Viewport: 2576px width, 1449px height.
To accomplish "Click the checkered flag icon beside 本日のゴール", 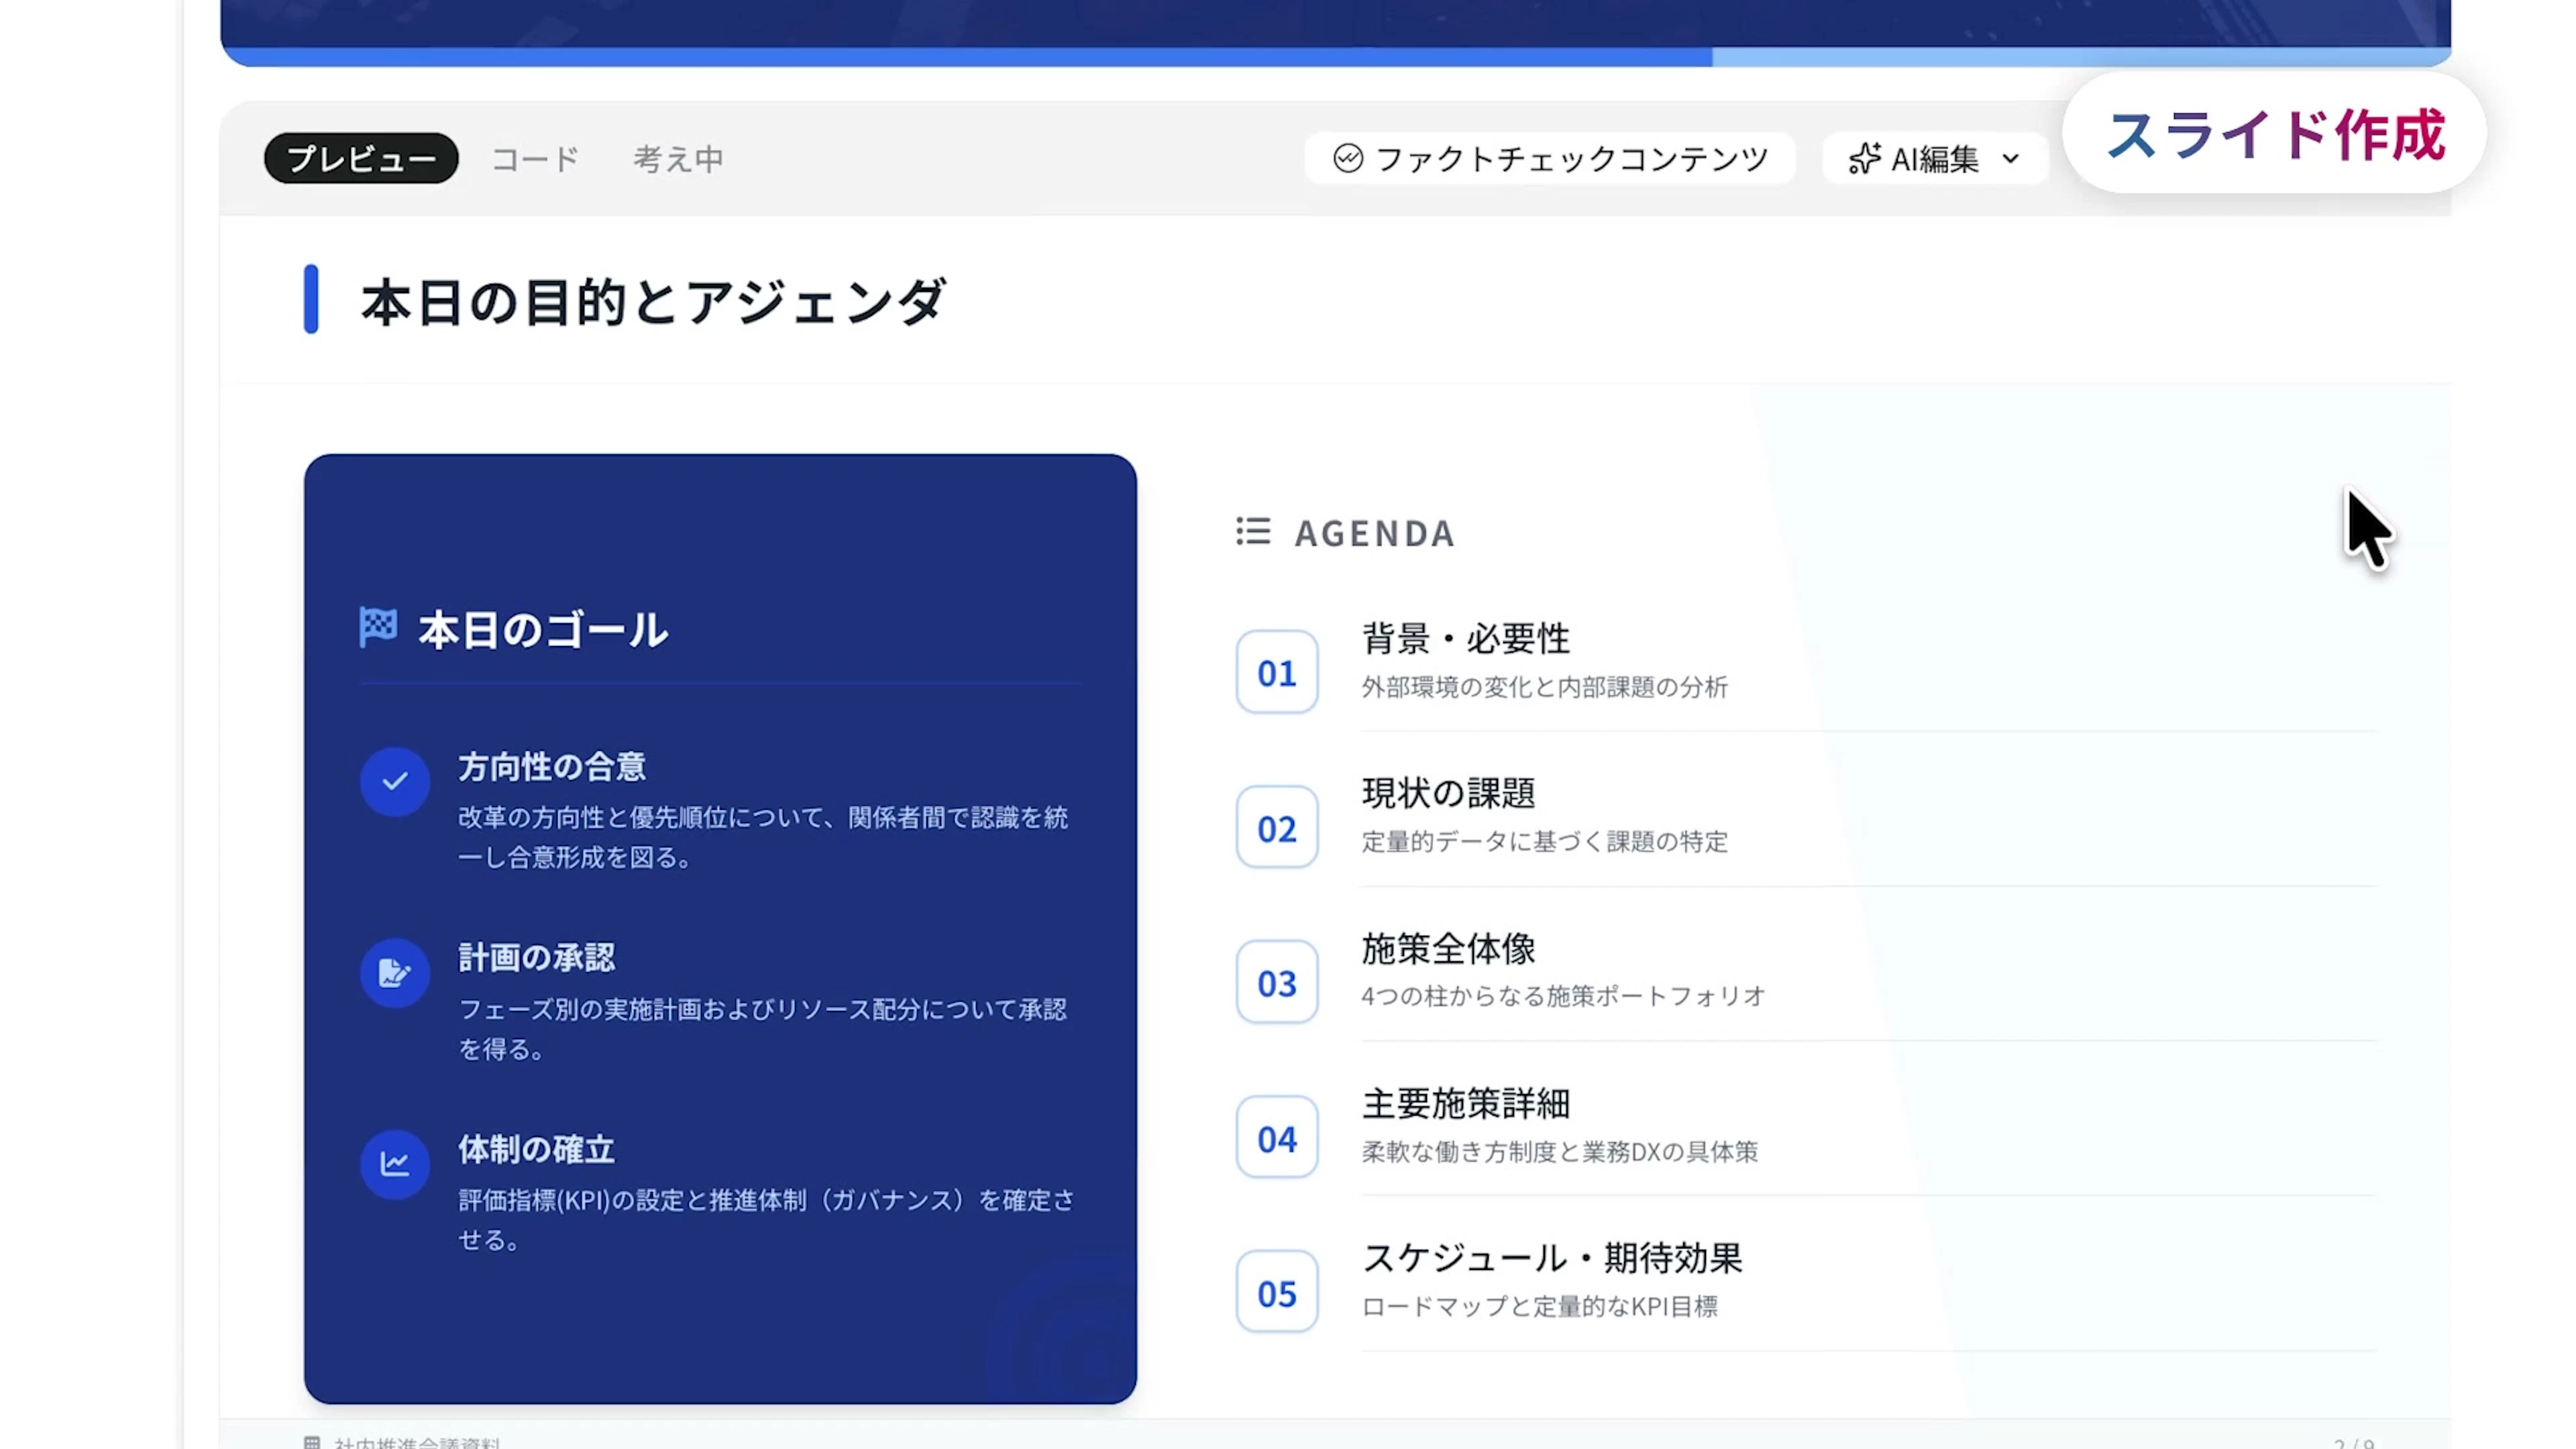I will [x=378, y=628].
